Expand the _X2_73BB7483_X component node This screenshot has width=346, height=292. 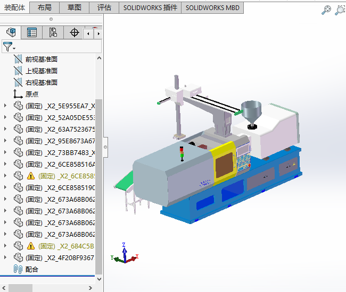pyautogui.click(x=5, y=152)
